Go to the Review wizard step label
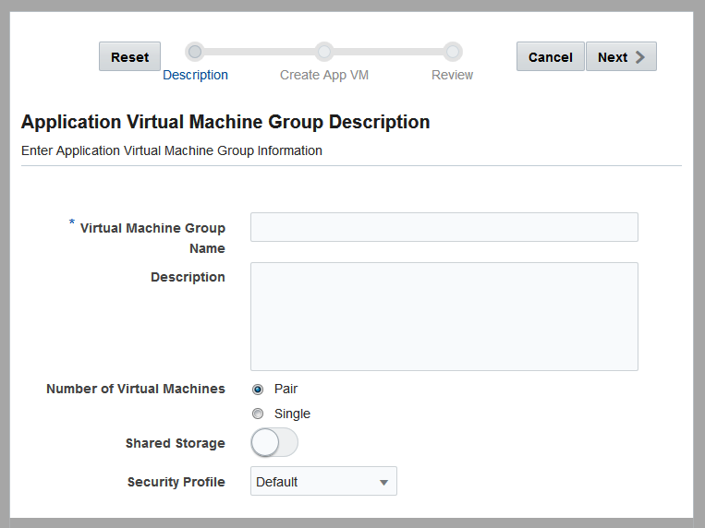This screenshot has width=705, height=528. click(452, 76)
